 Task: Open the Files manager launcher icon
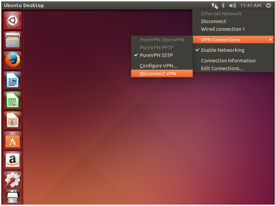point(12,40)
